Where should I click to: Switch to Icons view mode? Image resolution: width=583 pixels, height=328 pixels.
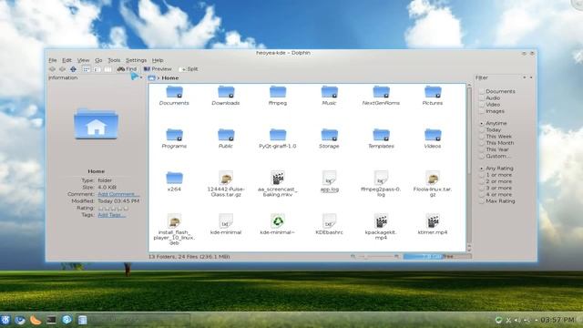[87, 69]
